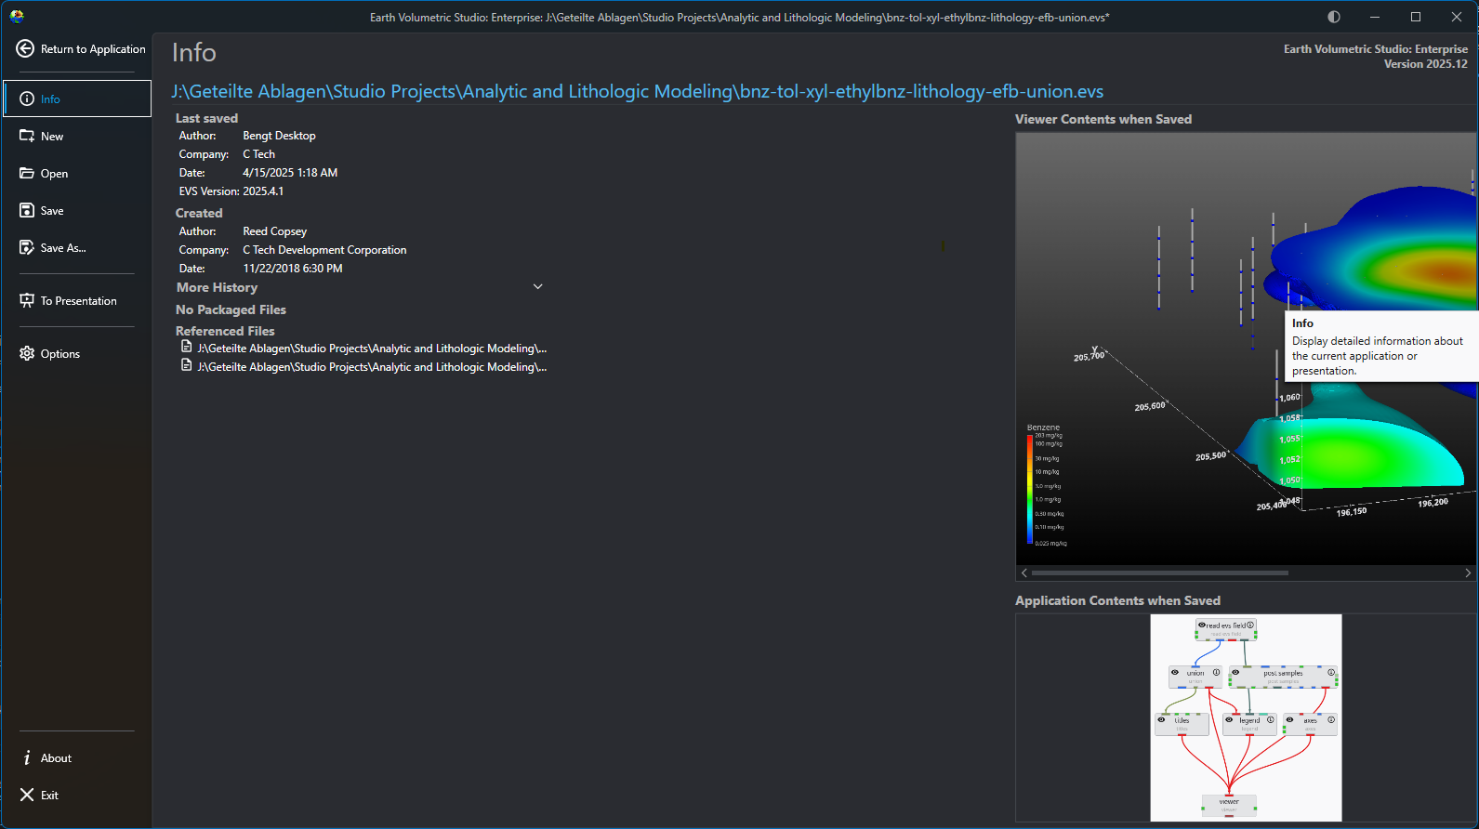Click the left arrow of the viewer scrollbar
Viewport: 1479px width, 829px height.
click(x=1024, y=572)
